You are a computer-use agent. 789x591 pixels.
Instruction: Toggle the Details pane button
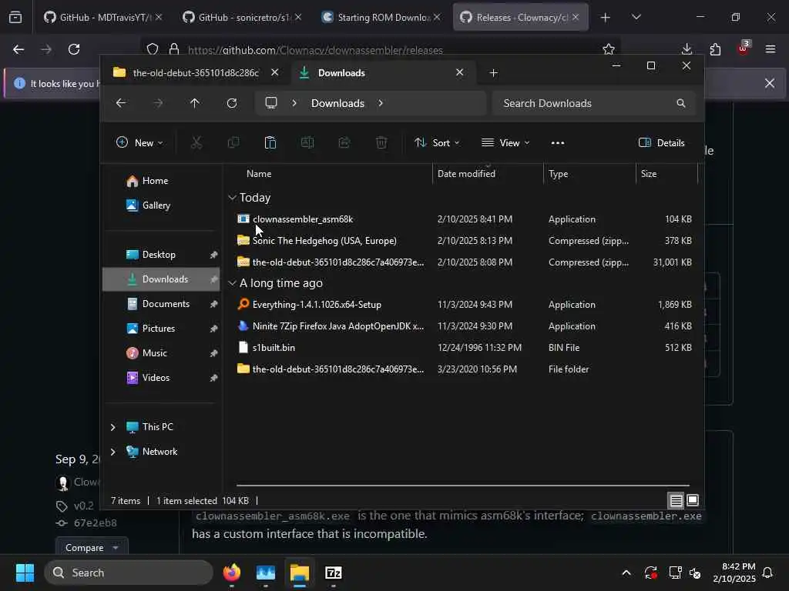pyautogui.click(x=661, y=142)
